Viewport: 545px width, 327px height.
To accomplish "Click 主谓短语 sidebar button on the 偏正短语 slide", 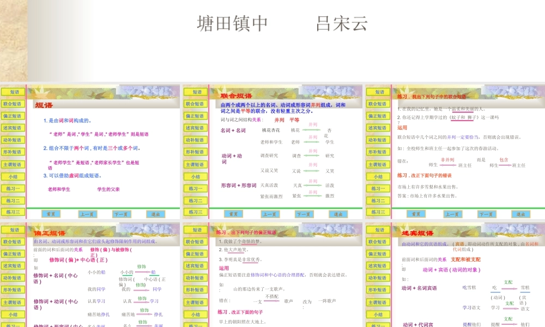I will pyautogui.click(x=13, y=302).
